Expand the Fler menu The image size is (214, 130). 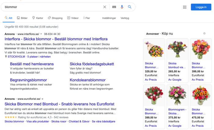87,18
